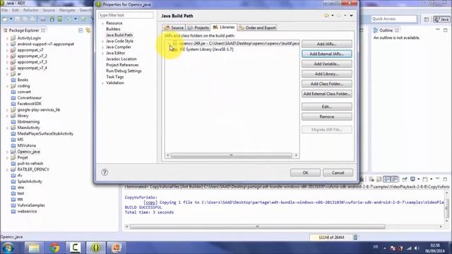The height and width of the screenshot is (254, 452).
Task: Expand Java Editor node
Action: [x=102, y=54]
